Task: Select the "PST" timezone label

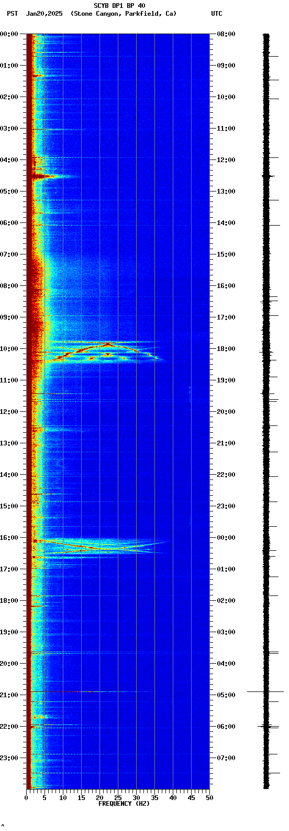Action: tap(12, 14)
